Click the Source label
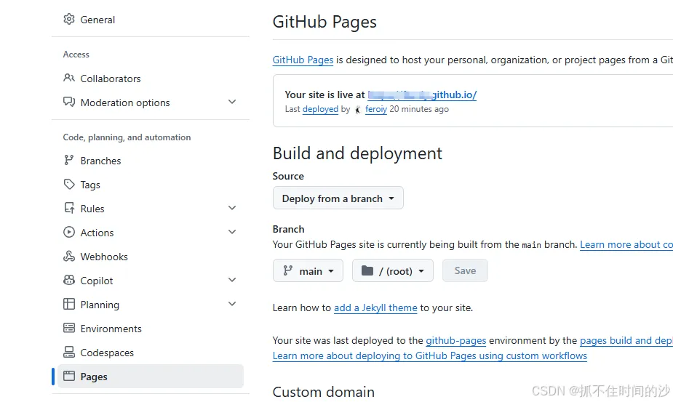 288,177
